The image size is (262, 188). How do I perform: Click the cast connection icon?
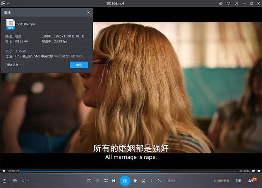coord(159,181)
